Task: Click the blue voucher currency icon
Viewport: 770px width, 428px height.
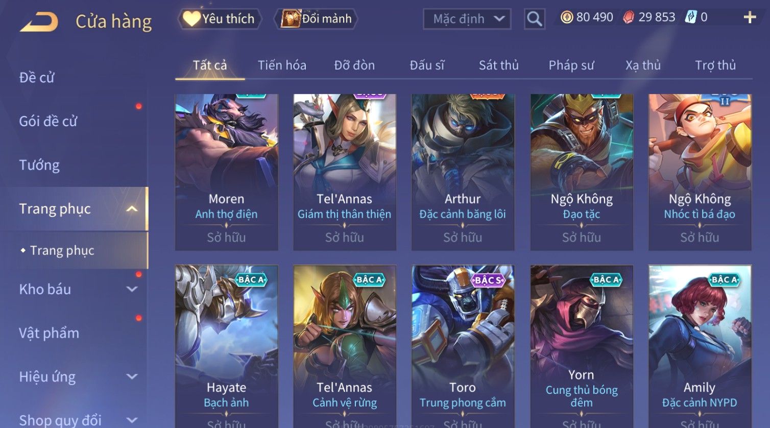Action: 691,17
